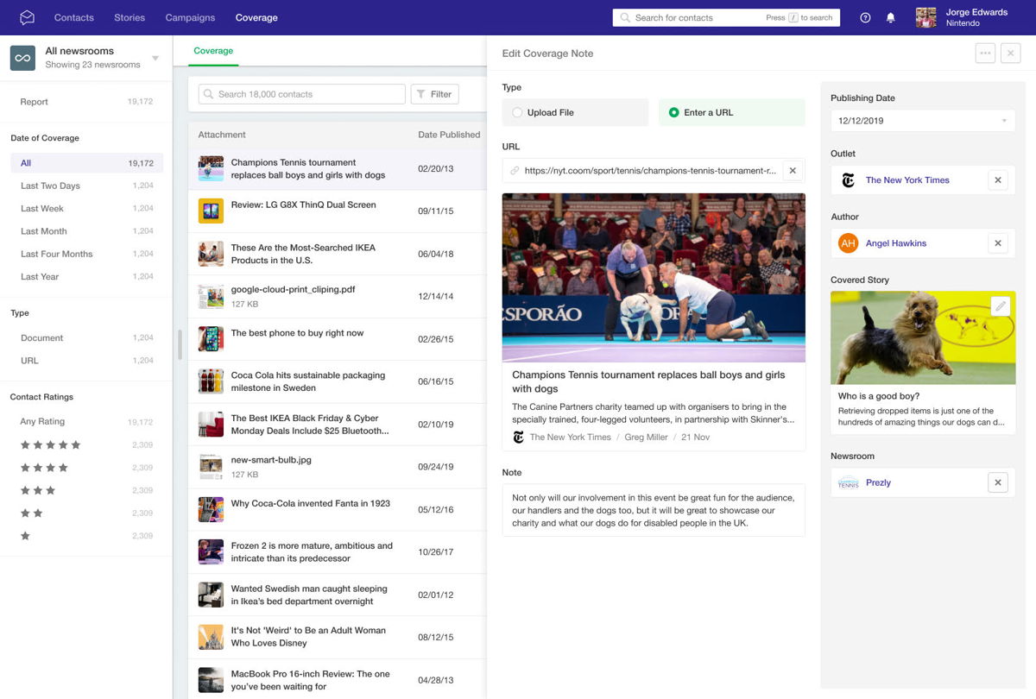Open Angel Hawkins author link

tap(896, 243)
